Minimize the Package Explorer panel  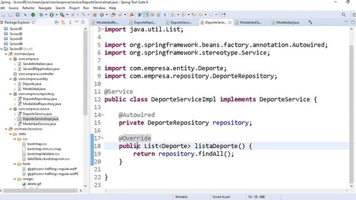77,22
